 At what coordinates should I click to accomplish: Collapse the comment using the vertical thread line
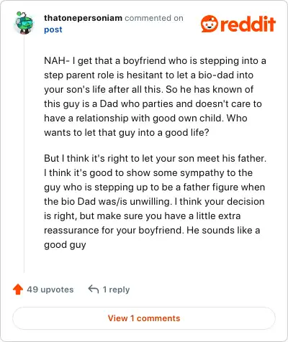[x=24, y=153]
